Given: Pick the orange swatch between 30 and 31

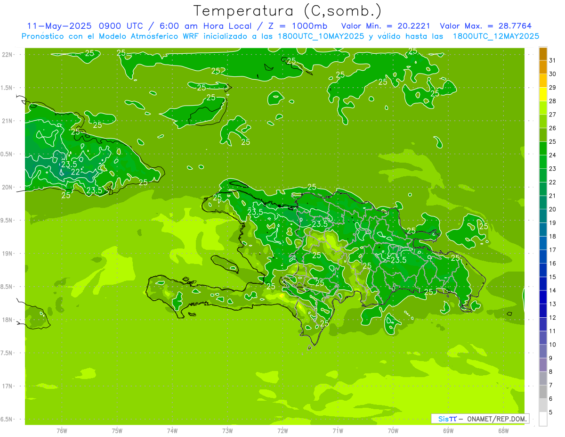Looking at the screenshot, I should pos(543,67).
